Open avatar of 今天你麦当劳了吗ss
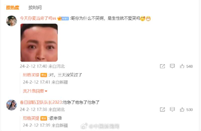Viewport: 201px width, 131px height. coord(12,21)
